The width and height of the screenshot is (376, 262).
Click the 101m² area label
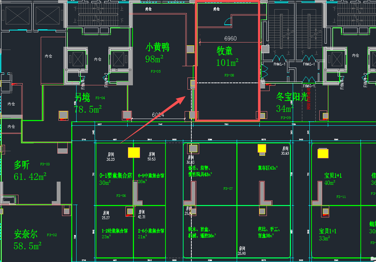pyautogui.click(x=227, y=63)
